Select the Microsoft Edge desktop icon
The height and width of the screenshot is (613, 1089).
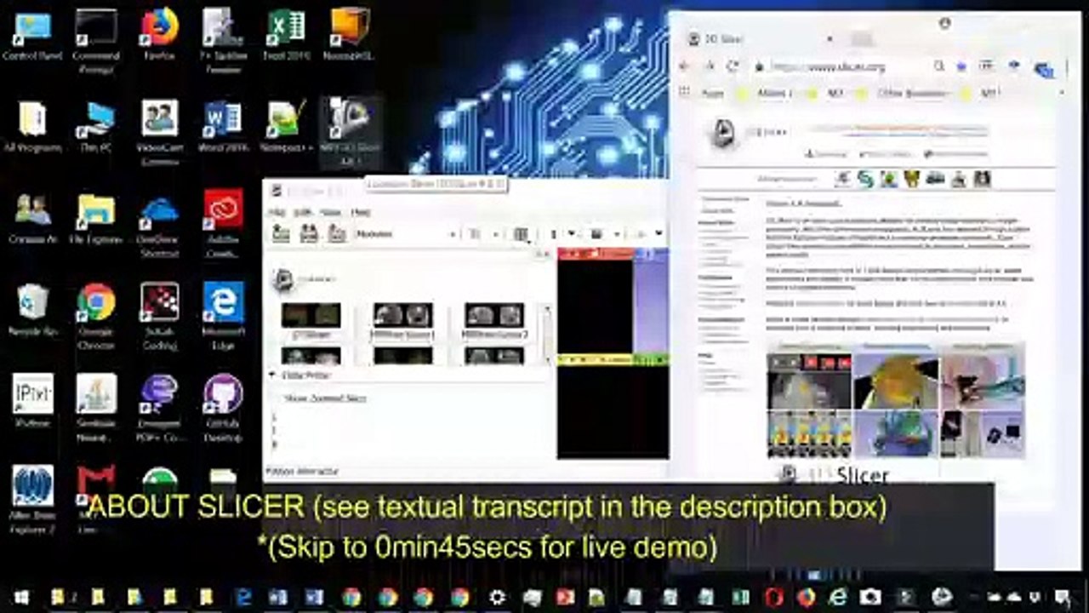(223, 315)
